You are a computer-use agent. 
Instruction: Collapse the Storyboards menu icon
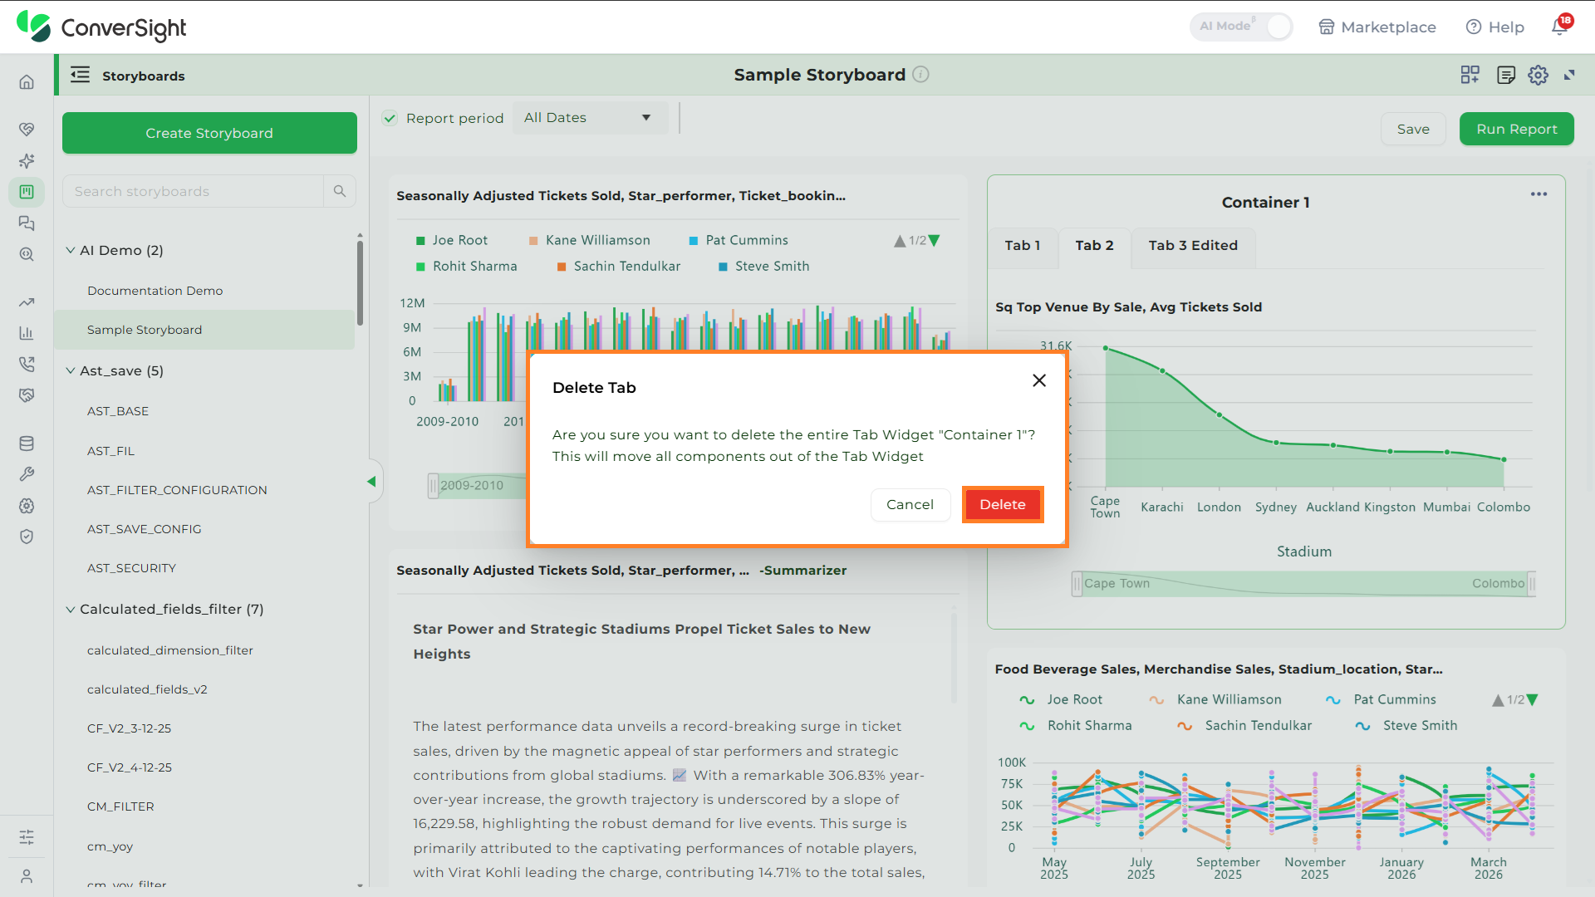click(80, 75)
